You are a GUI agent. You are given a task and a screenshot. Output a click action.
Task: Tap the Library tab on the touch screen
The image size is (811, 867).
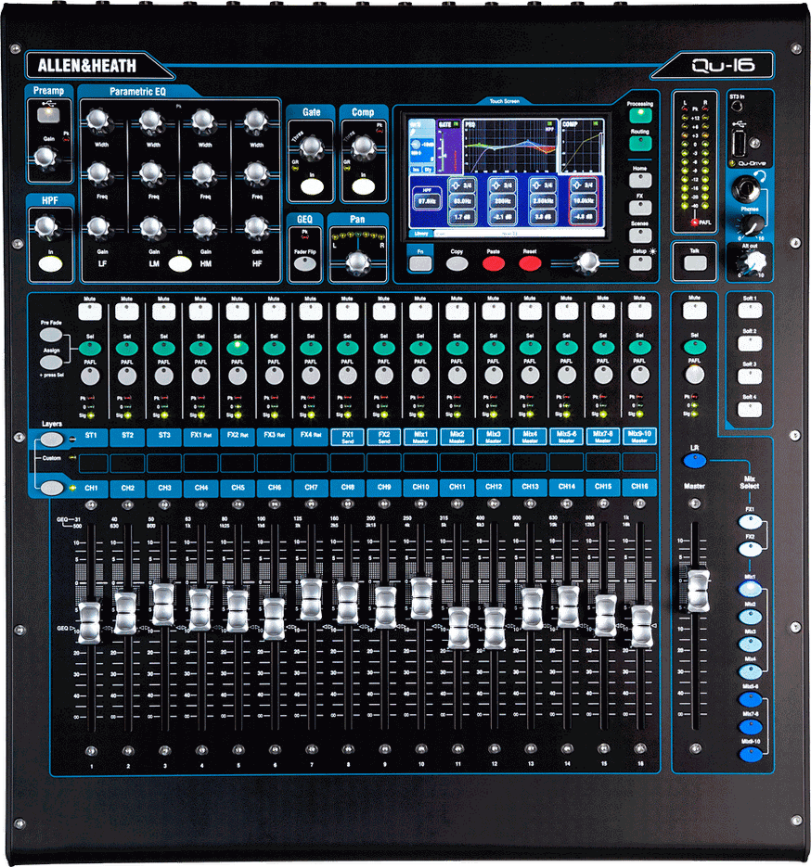pos(421,234)
